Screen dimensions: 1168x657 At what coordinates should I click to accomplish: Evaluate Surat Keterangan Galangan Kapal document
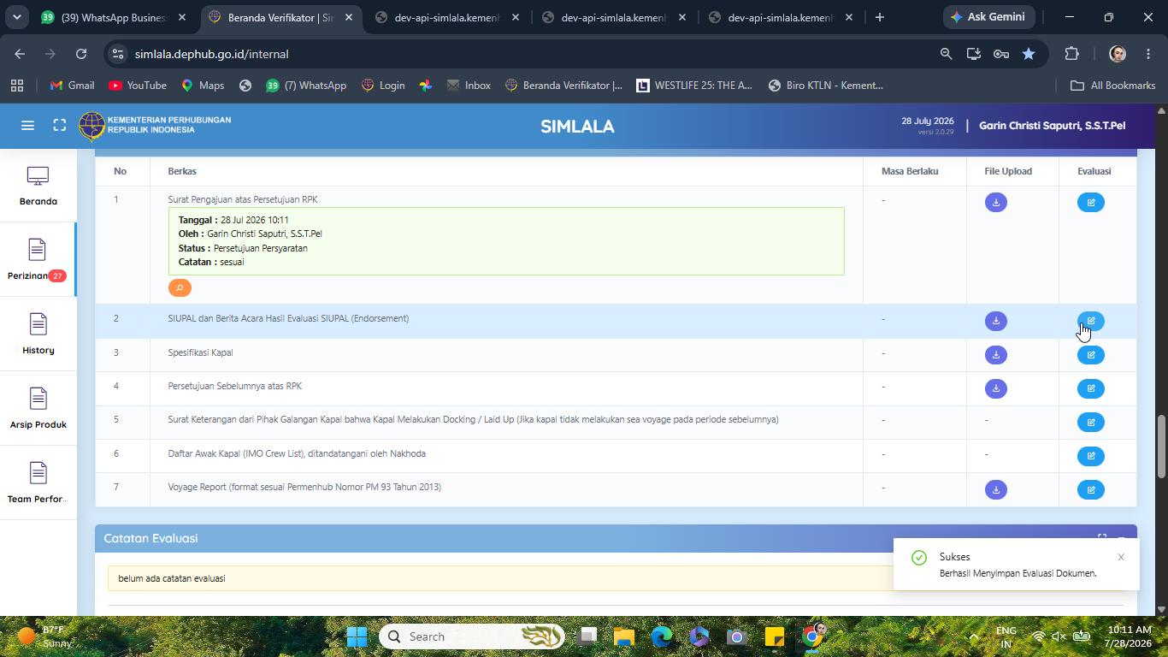1090,423
